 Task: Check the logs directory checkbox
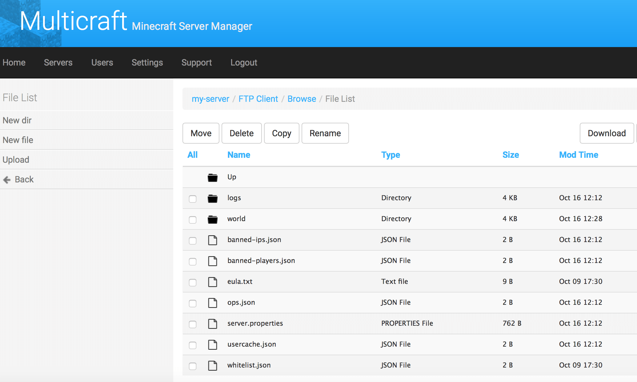point(193,199)
